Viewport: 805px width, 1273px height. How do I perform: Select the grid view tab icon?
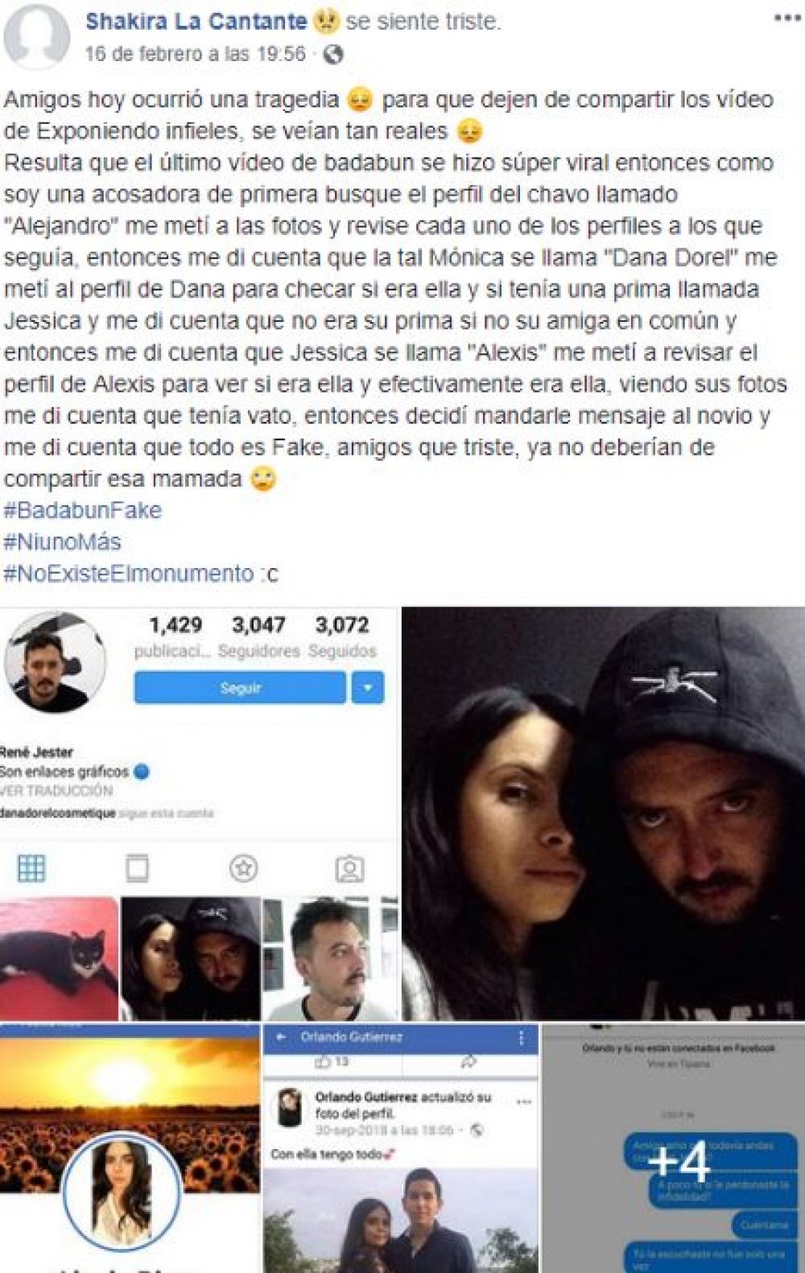(x=31, y=869)
